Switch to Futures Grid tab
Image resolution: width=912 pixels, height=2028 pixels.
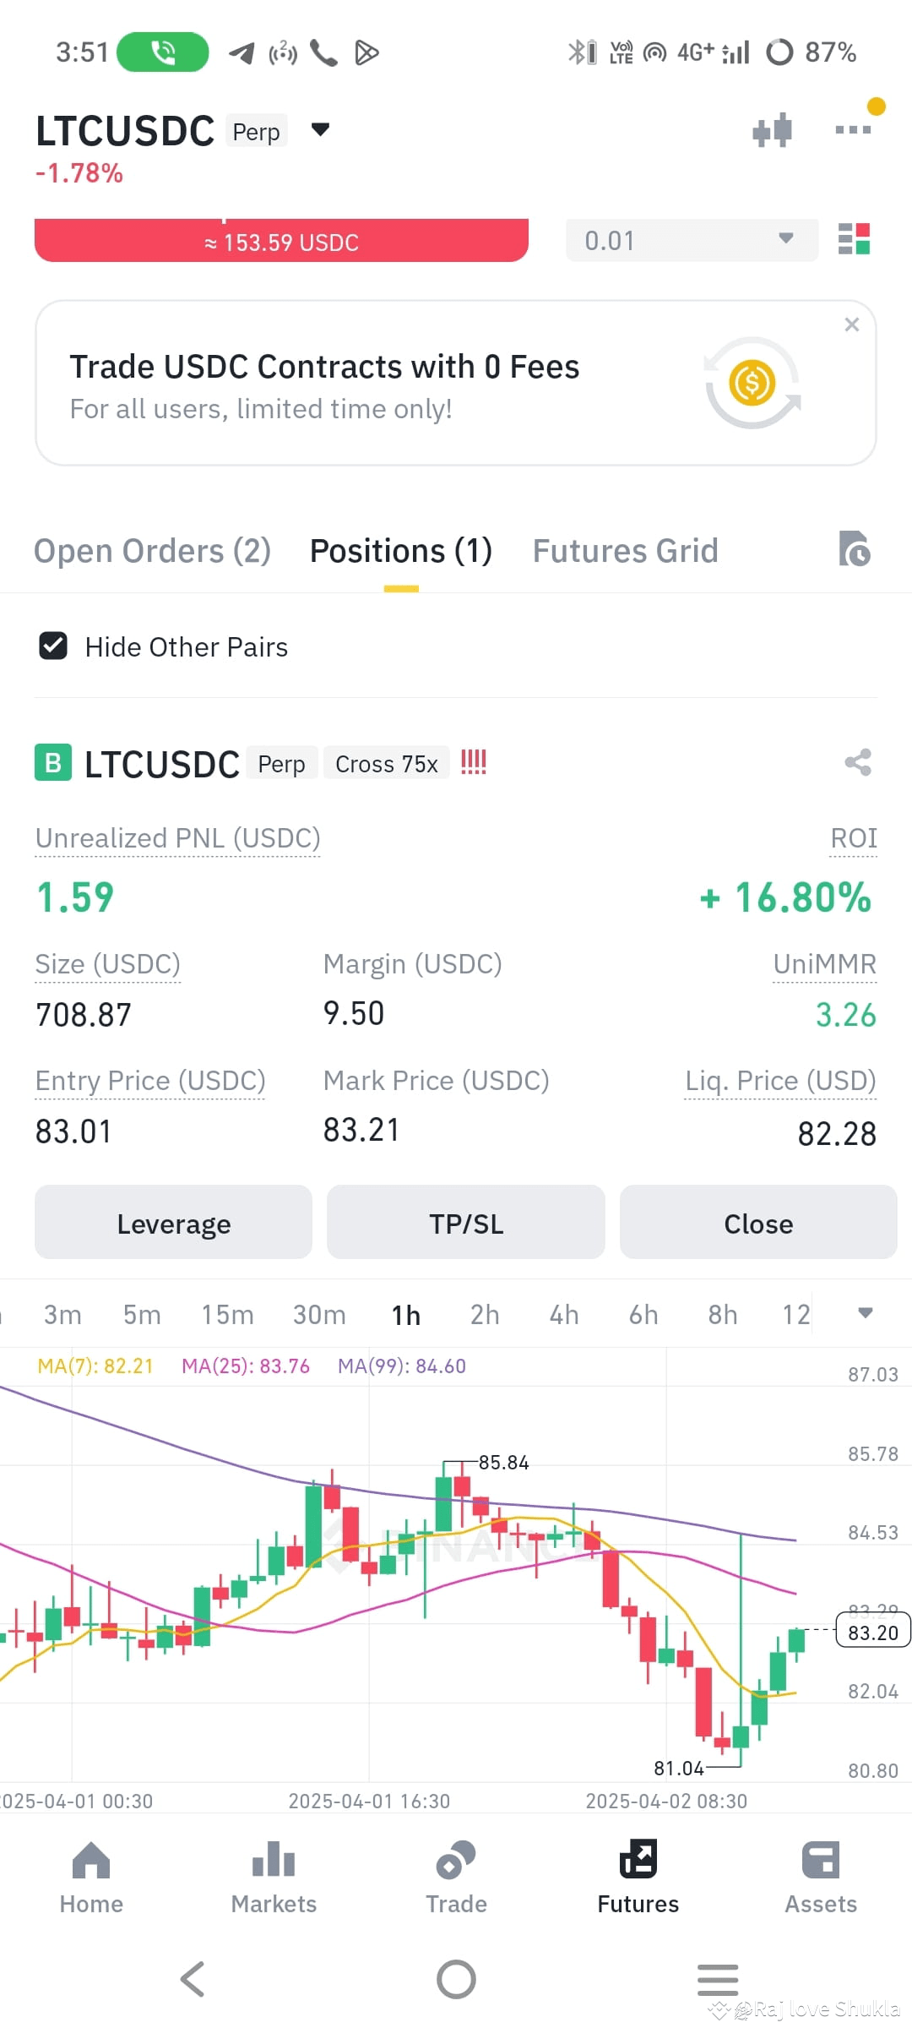click(x=624, y=550)
